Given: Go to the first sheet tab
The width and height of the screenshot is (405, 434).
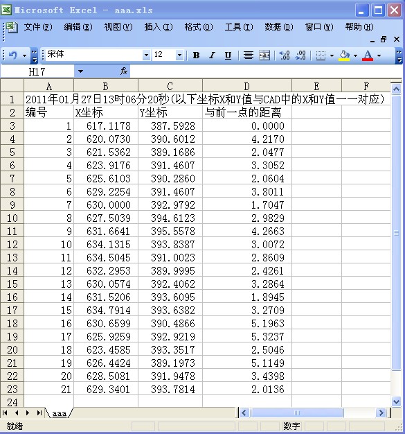Looking at the screenshot, I should 5,413.
